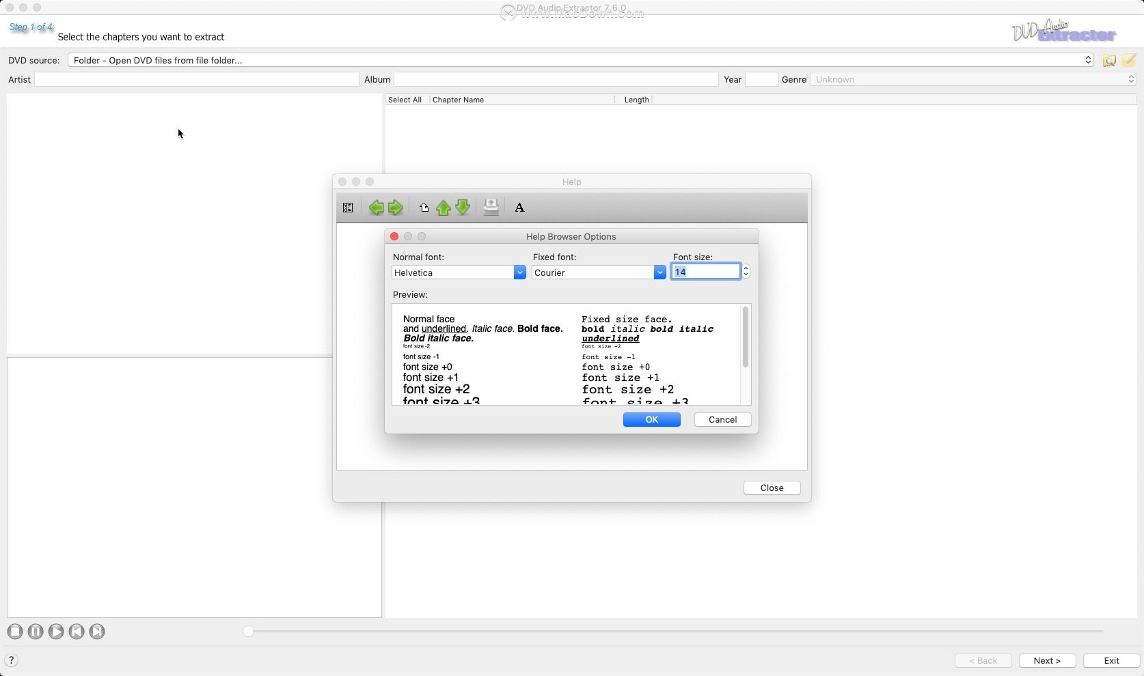Click the Select All column header
The image size is (1144, 676).
point(405,99)
